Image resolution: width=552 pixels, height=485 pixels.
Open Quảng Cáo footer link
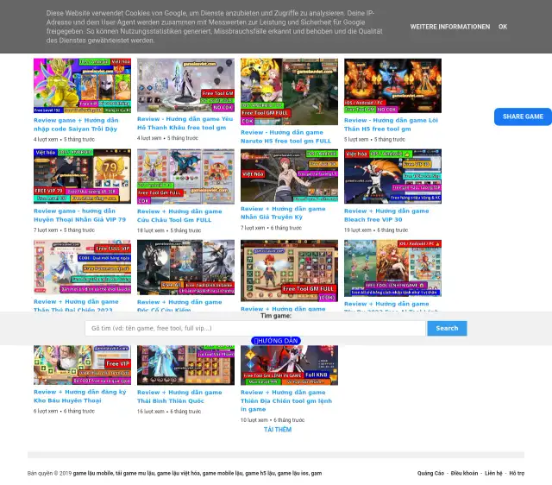[x=430, y=474]
